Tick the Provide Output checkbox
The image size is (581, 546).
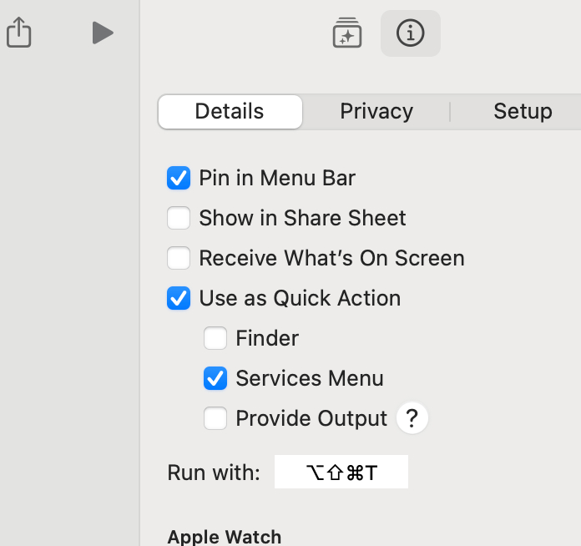pyautogui.click(x=215, y=418)
